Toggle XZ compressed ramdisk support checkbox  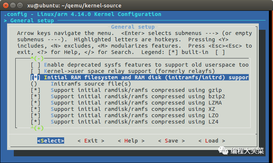pyautogui.click(x=35, y=109)
